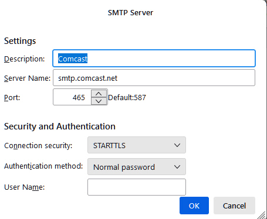
Task: Decrease the port number with down arrow
Action: [99, 101]
